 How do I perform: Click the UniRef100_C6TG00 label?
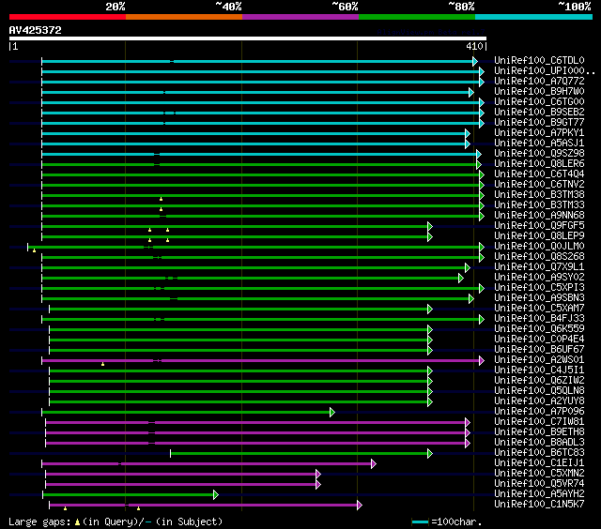point(539,102)
